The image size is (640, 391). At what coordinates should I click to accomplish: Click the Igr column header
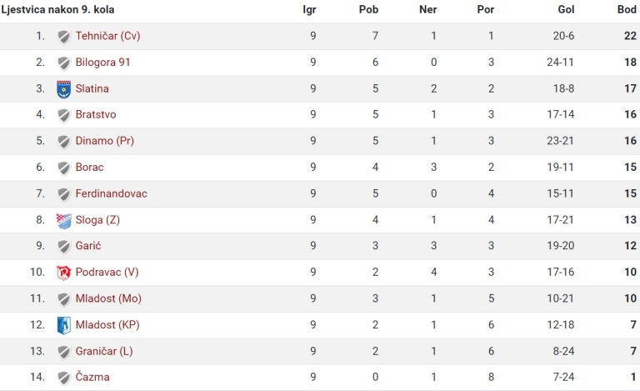pyautogui.click(x=309, y=10)
